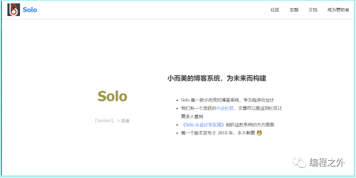Click the bullet Solo 是一款小而美的博客系统
This screenshot has height=178, width=356.
[x=228, y=100]
